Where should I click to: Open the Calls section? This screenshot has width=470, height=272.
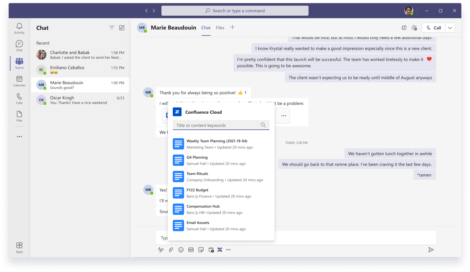(x=19, y=99)
